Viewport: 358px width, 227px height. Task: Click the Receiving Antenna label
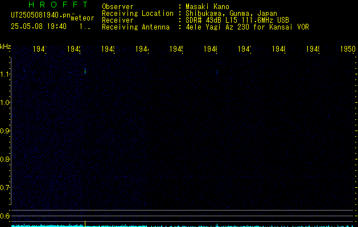(136, 27)
